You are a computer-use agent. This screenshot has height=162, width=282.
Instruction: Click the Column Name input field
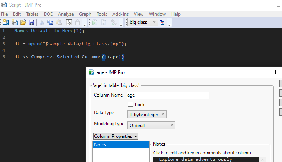pyautogui.click(x=168, y=95)
